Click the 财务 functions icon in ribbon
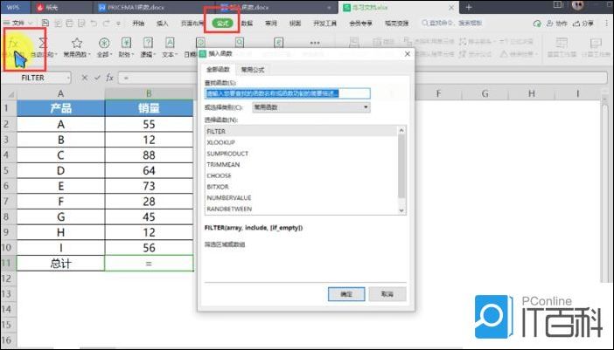Viewport: 614px width, 350px height. click(125, 44)
